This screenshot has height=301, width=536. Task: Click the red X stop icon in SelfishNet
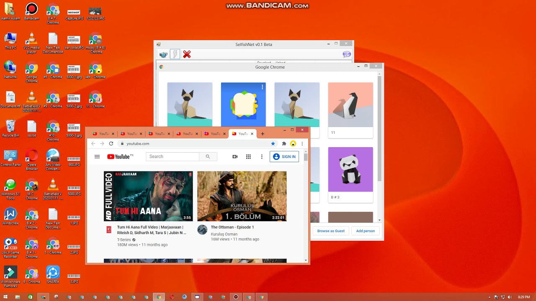(187, 54)
